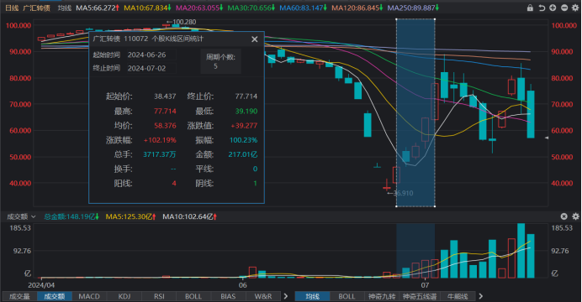Select bottom-left BOLL indicator tab
The width and height of the screenshot is (582, 302).
click(x=193, y=296)
